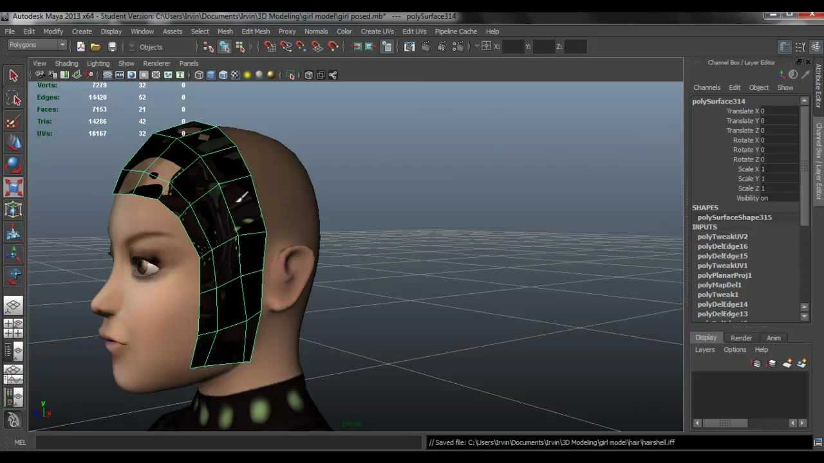Open the viewport Panels menu

(189, 64)
